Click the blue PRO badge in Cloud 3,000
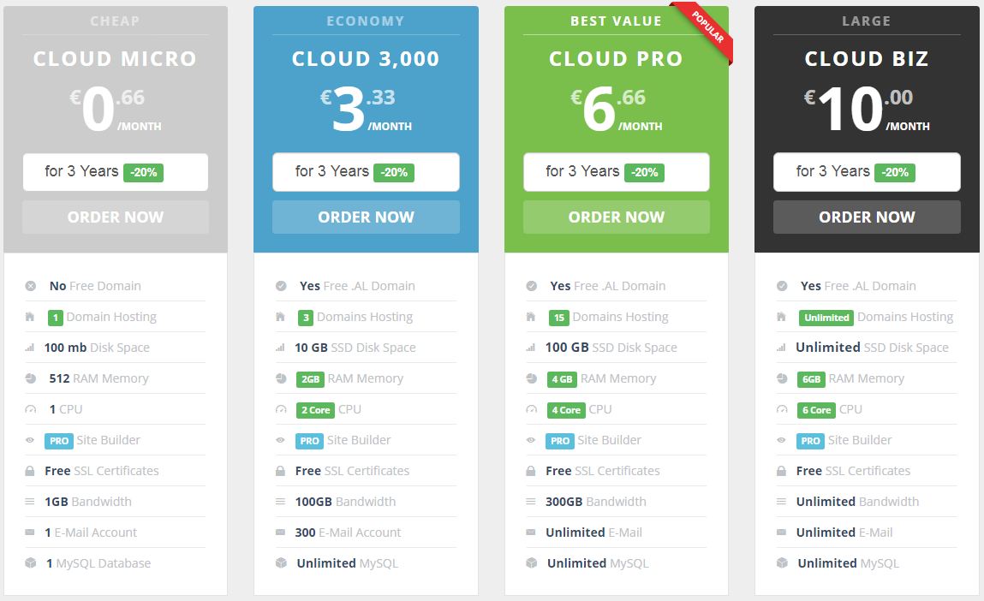 [309, 441]
